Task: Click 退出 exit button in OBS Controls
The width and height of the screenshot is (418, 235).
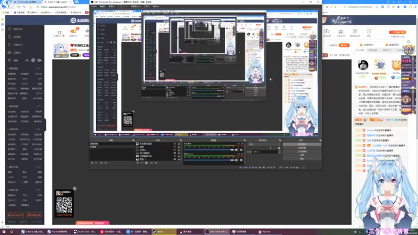Action: tap(302, 159)
